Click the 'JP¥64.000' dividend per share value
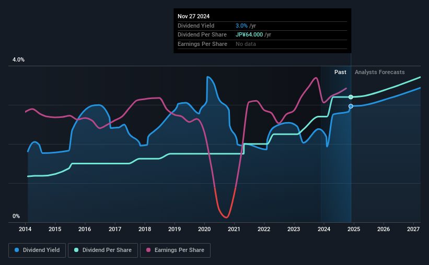The height and width of the screenshot is (265, 429). 249,35
